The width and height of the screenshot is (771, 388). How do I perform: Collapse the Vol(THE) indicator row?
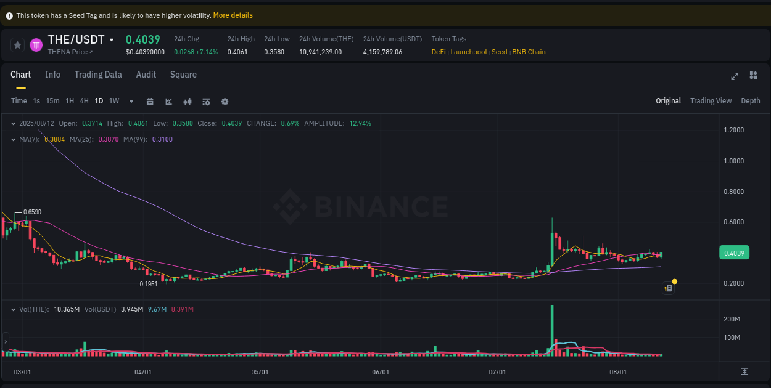[13, 308]
